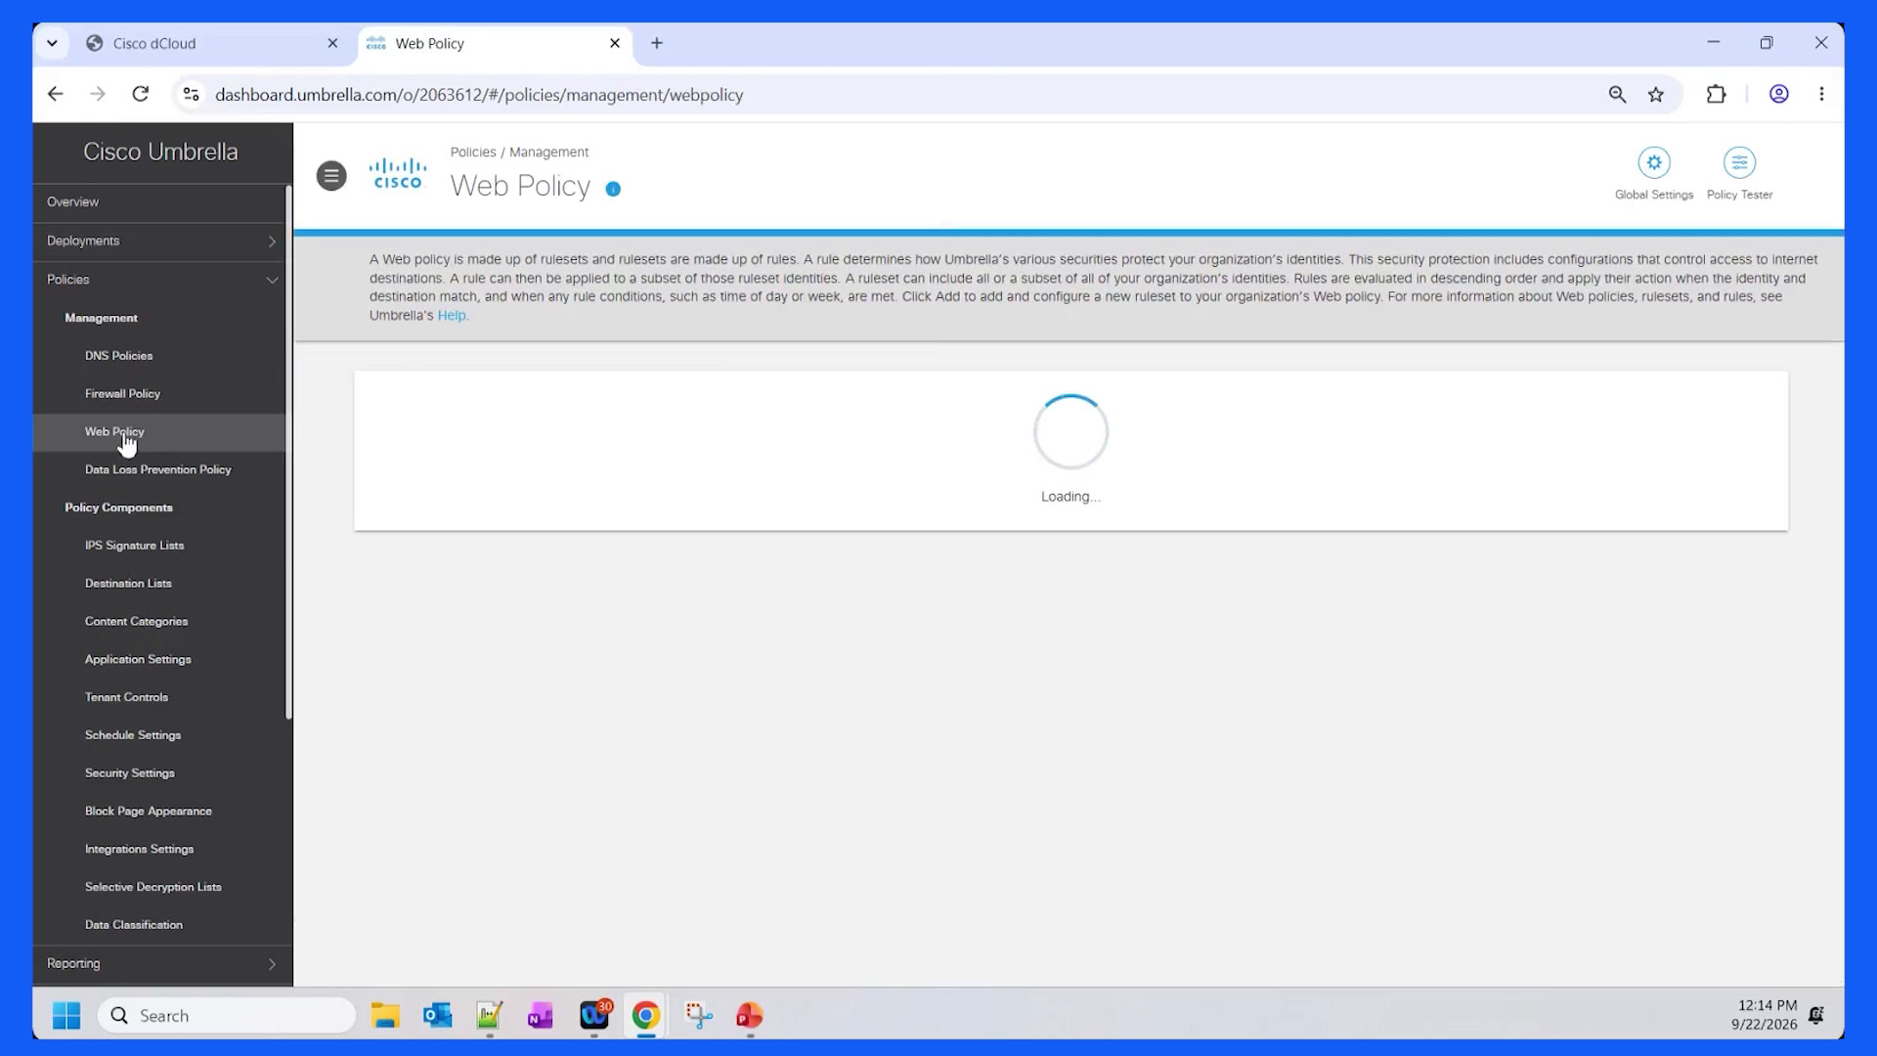1877x1056 pixels.
Task: Open Chrome profile account icon
Action: coord(1778,95)
